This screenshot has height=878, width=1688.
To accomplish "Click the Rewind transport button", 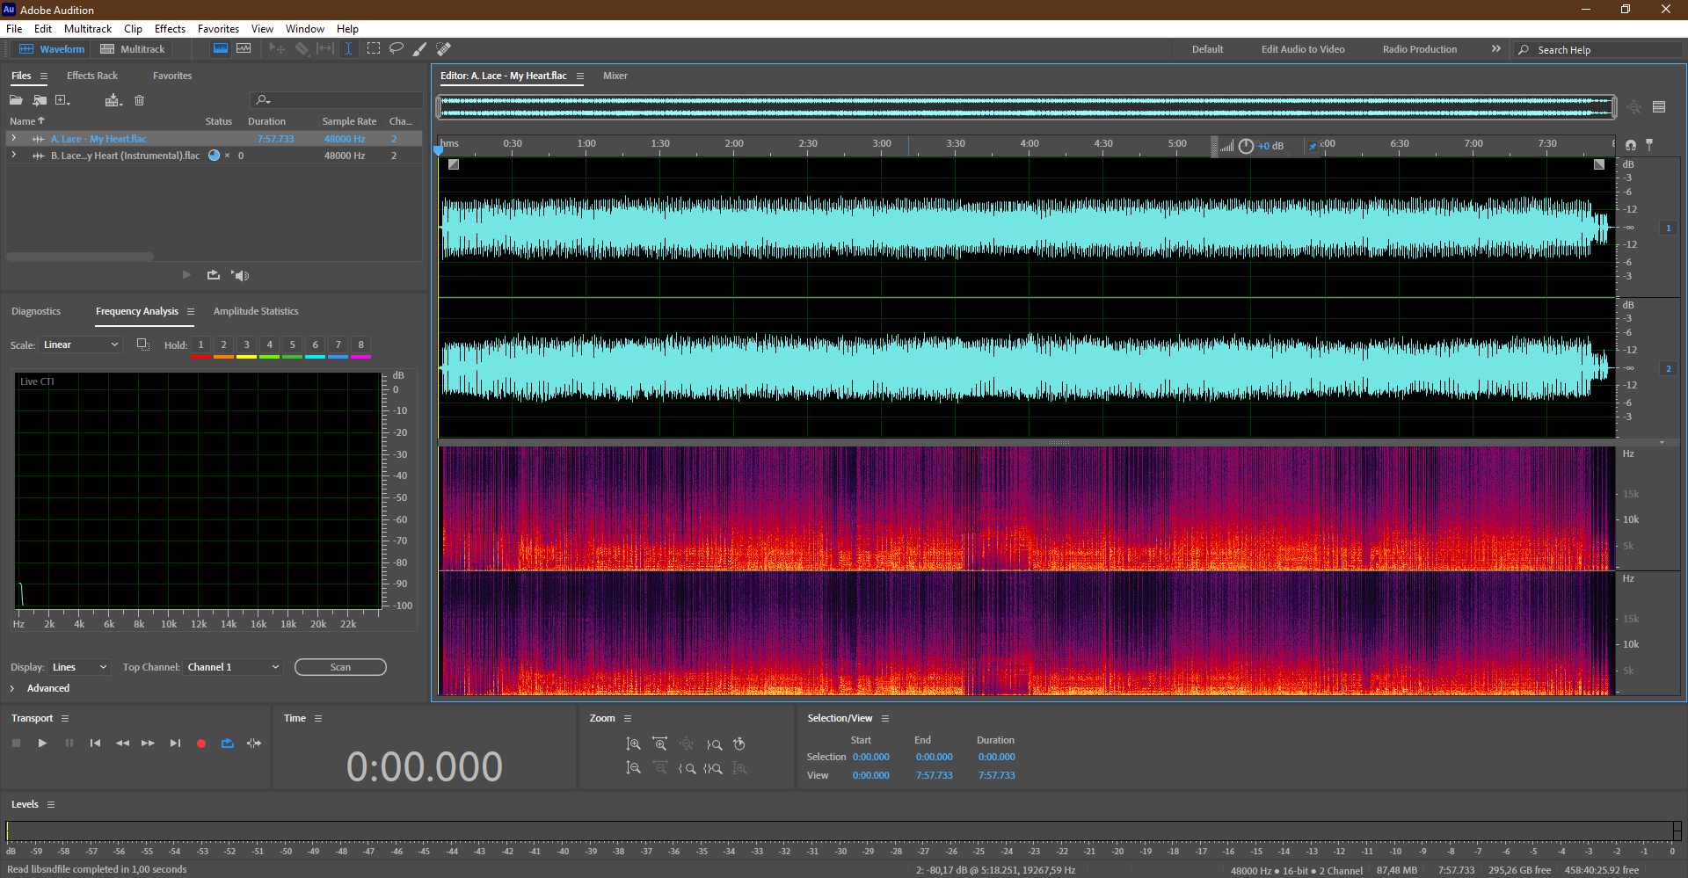I will [x=122, y=744].
